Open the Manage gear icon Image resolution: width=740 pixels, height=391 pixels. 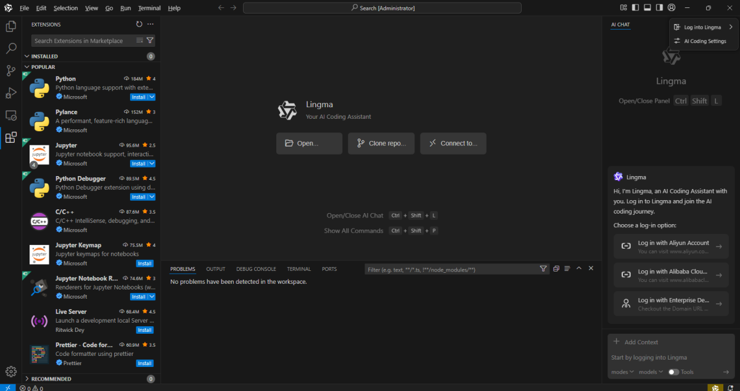[10, 371]
